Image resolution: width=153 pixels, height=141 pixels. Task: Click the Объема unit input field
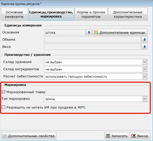pyautogui.click(x=93, y=39)
